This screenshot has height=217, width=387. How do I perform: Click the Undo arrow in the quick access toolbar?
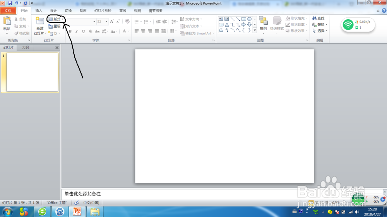pyautogui.click(x=16, y=3)
